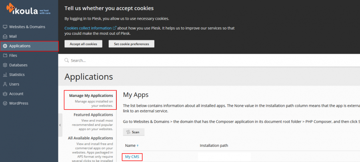Click the Statistics bar chart icon

click(5, 75)
